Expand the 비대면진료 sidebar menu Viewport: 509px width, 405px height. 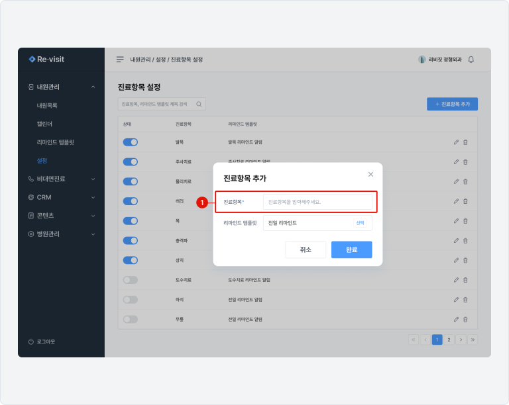93,179
